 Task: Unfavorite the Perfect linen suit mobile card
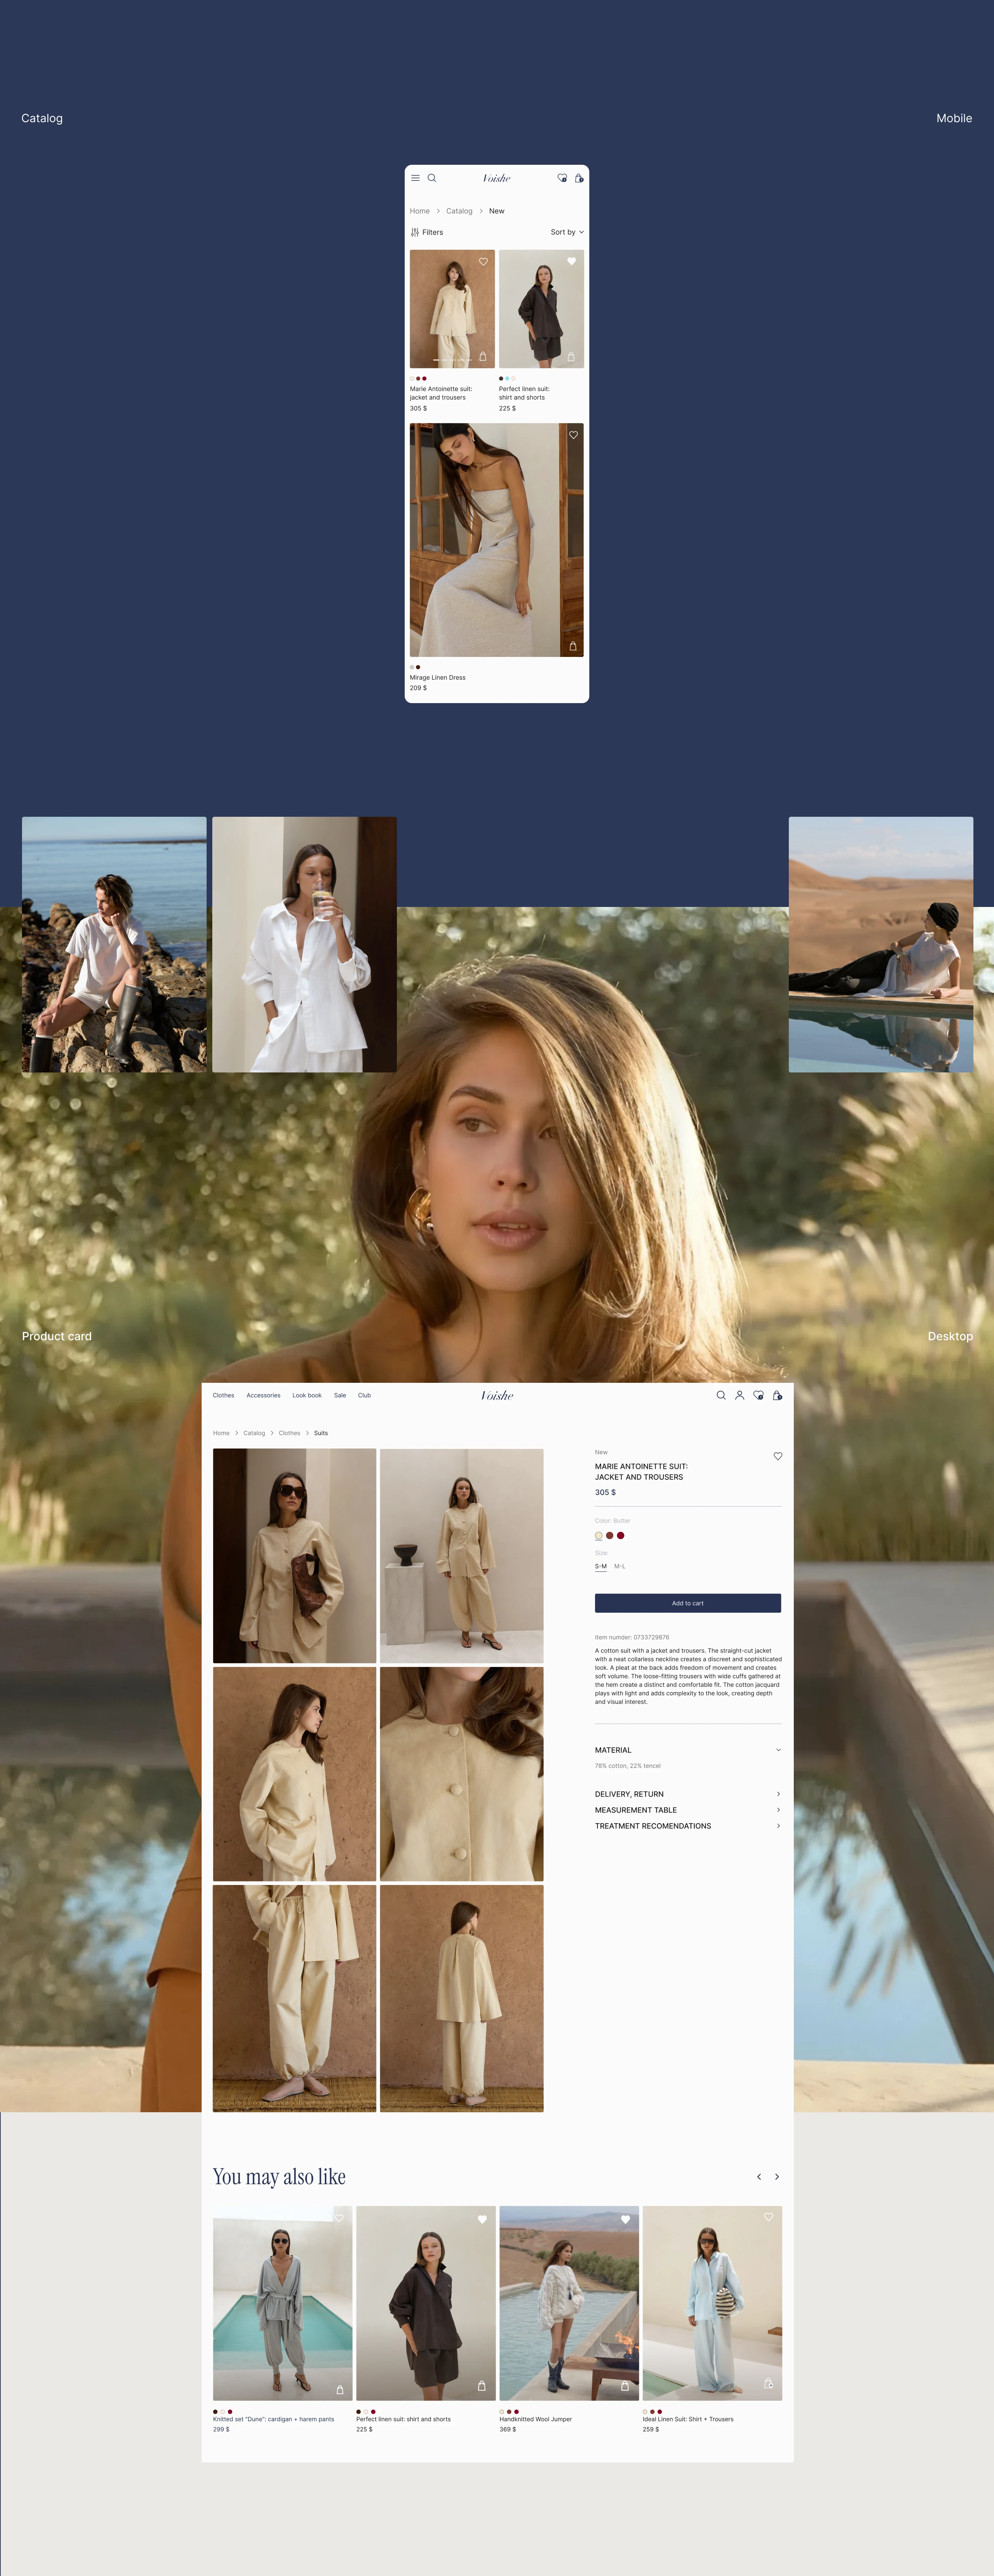[572, 261]
